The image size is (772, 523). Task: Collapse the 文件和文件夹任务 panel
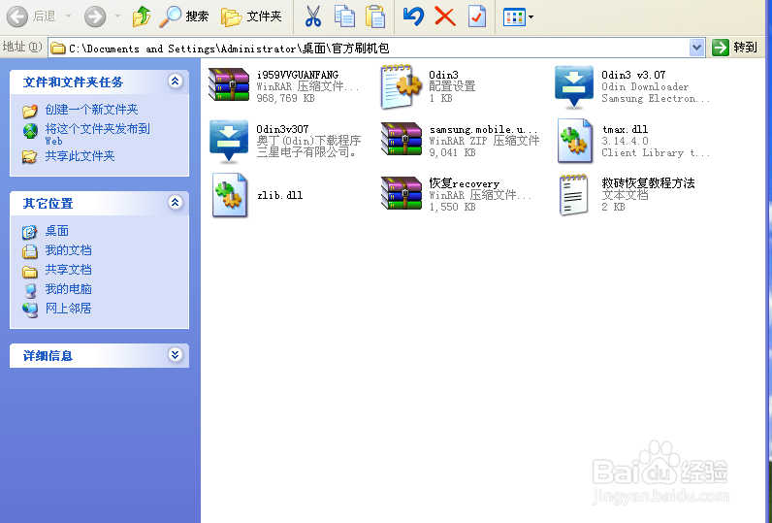(175, 81)
